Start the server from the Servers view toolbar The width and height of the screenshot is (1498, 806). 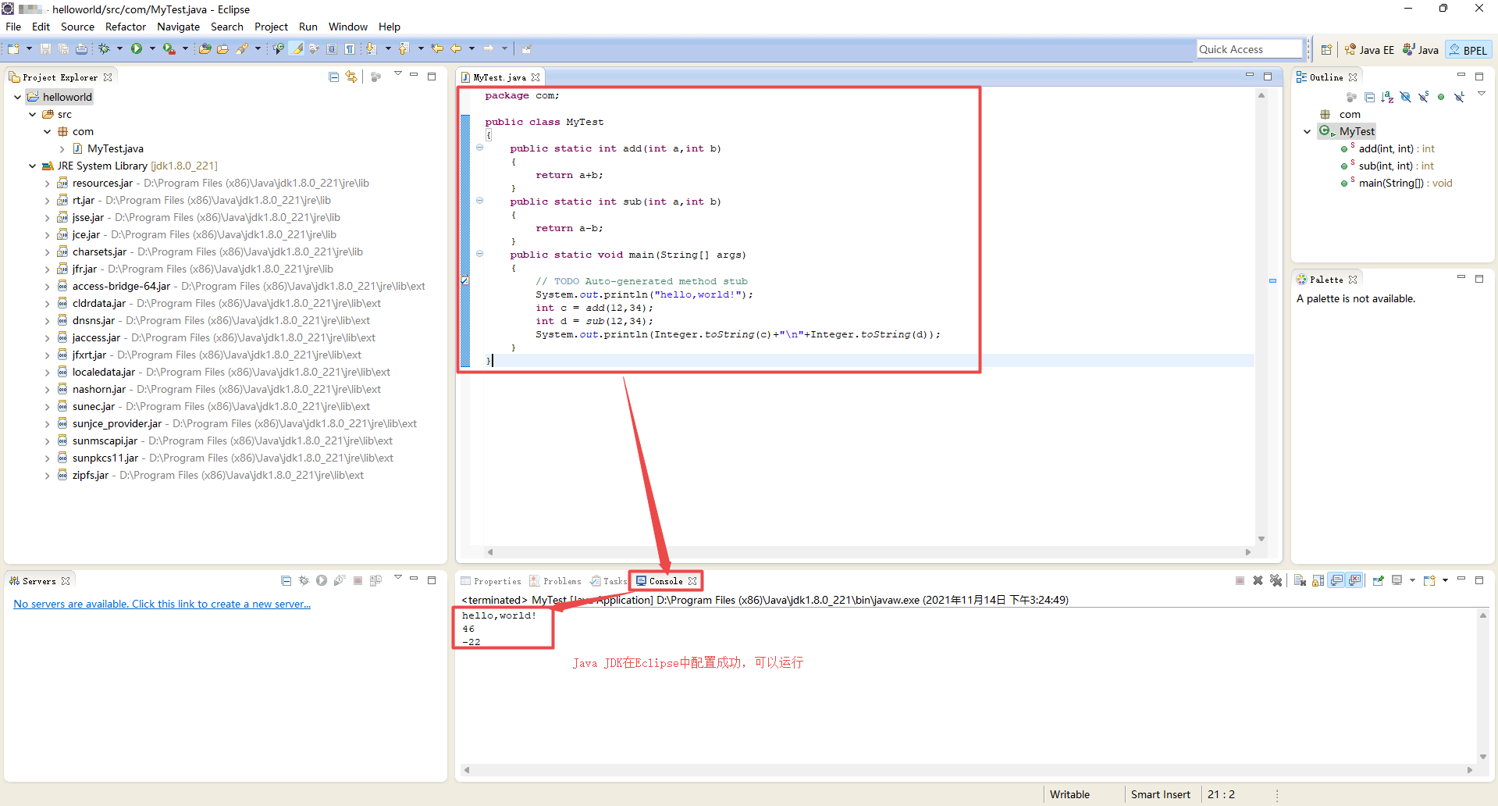click(x=322, y=580)
